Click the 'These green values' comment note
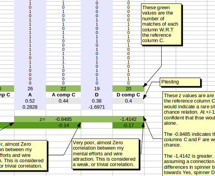The width and height of the screenshot is (215, 176). [x=161, y=24]
